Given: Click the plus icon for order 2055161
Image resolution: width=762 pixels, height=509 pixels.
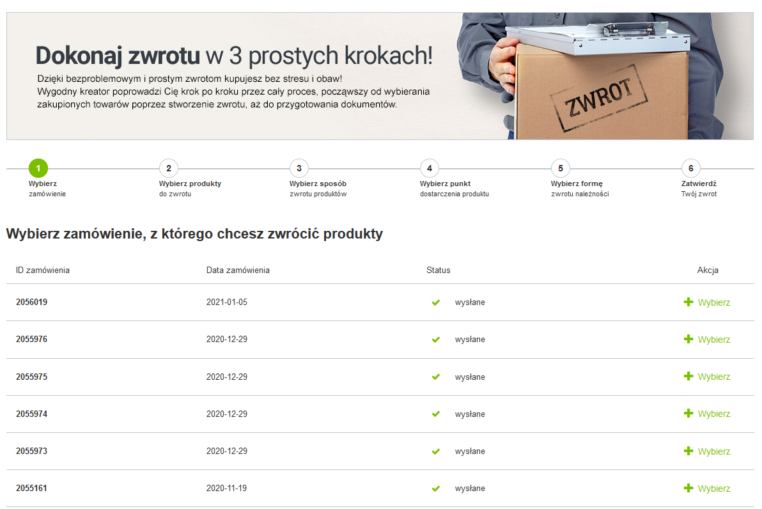Looking at the screenshot, I should pos(688,488).
